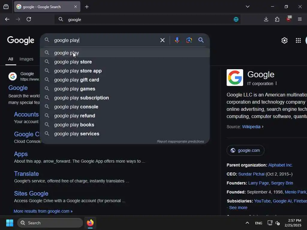Open knowledge panel more options dots
This screenshot has height=230, width=307.
(x=276, y=84)
